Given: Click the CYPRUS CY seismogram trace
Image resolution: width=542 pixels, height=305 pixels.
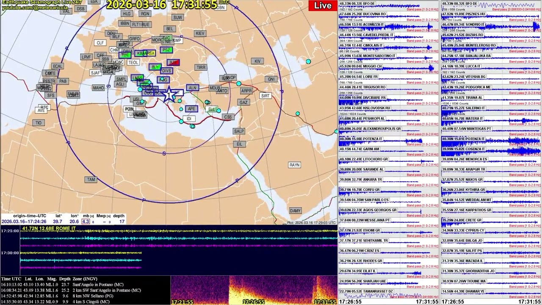Looking at the screenshot, I should [491, 233].
